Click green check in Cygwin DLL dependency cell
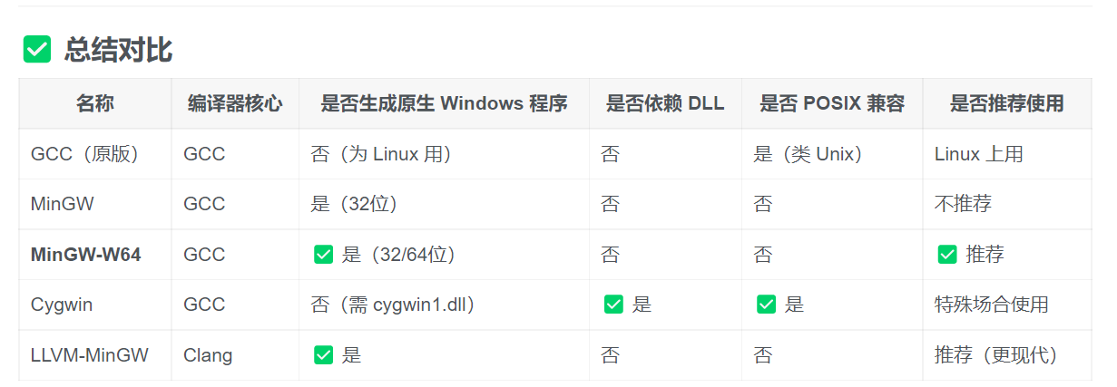Screen dimensions: 1117x387 [x=613, y=305]
